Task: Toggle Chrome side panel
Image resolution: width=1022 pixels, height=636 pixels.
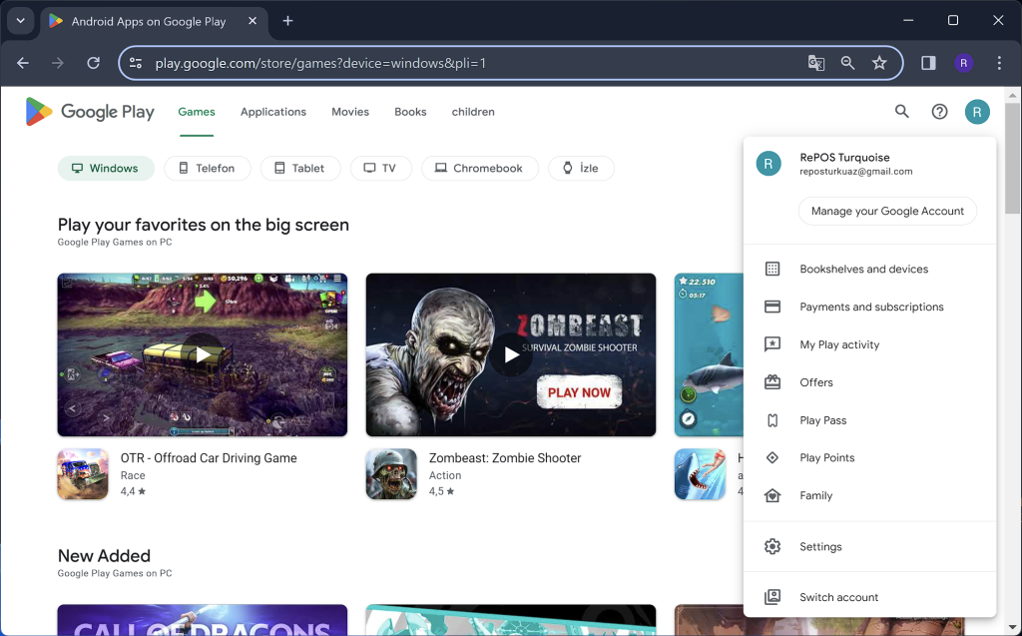Action: pyautogui.click(x=928, y=63)
